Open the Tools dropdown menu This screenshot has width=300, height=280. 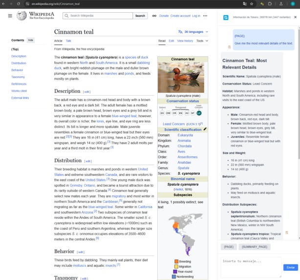tap(202, 41)
